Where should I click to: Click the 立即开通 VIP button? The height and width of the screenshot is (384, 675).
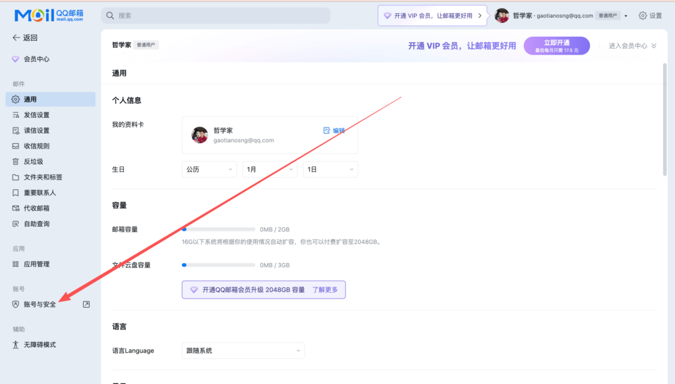(557, 45)
